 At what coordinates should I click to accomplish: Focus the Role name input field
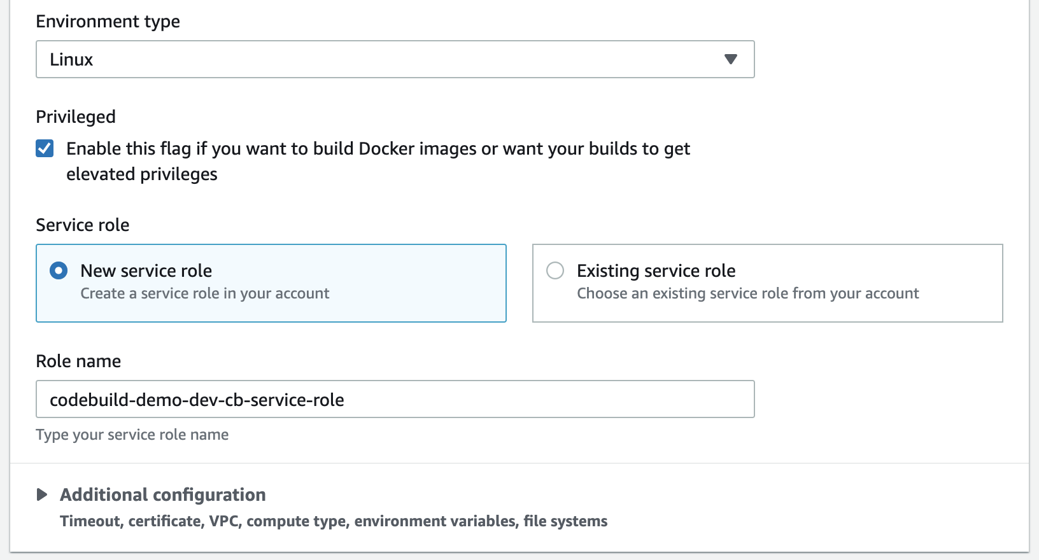395,399
